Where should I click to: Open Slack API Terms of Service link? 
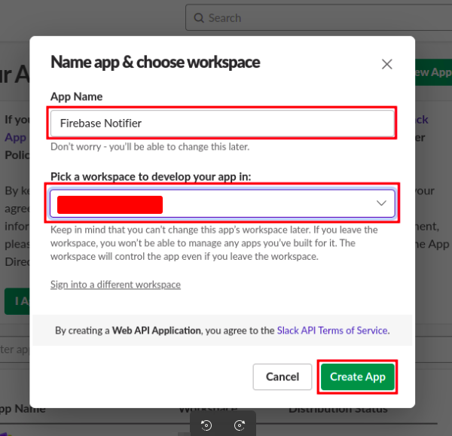point(332,331)
